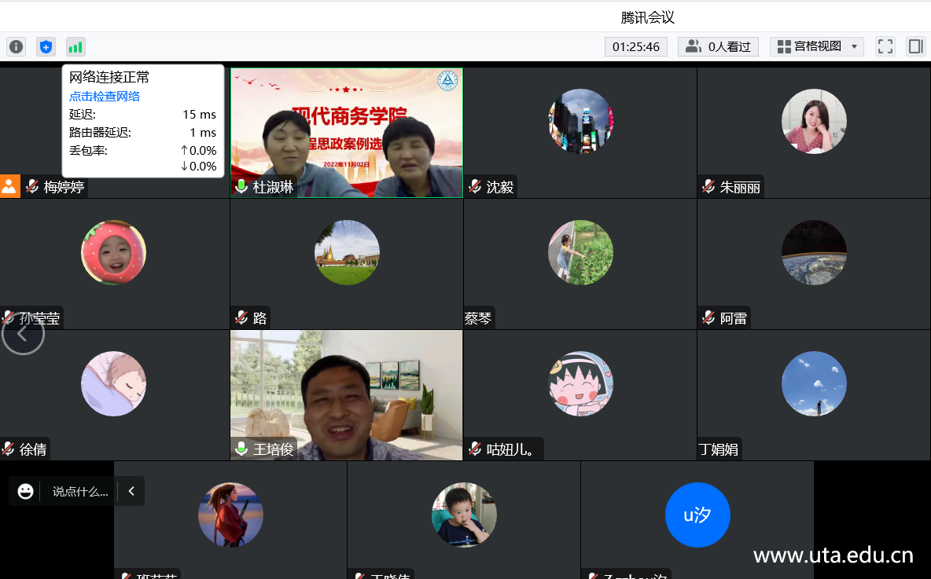Image resolution: width=931 pixels, height=579 pixels.
Task: Toggle the side panel icon at top right
Action: coord(915,46)
